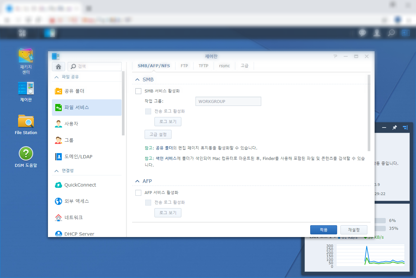Open Package Center desktop icon
The width and height of the screenshot is (416, 278).
pos(26,61)
